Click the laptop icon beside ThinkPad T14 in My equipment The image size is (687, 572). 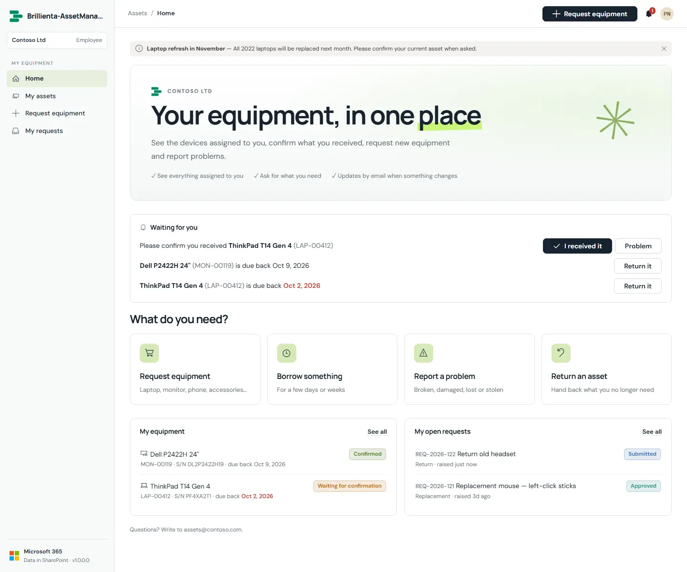click(x=144, y=486)
